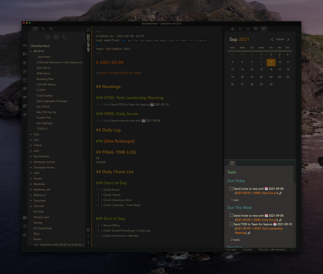The image size is (323, 274).
Task: Open the [[2021-09-10]] next-day link
Action: click(129, 73)
